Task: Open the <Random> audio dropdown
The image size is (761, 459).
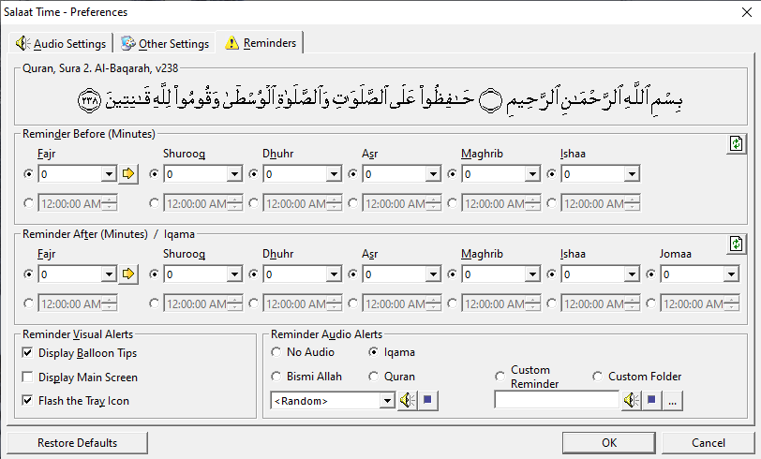Action: [387, 401]
